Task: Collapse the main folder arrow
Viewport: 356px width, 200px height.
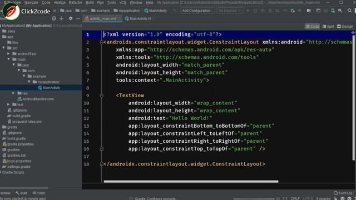Action: [x=8, y=59]
